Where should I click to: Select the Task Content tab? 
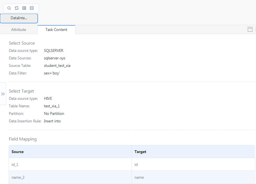56,30
